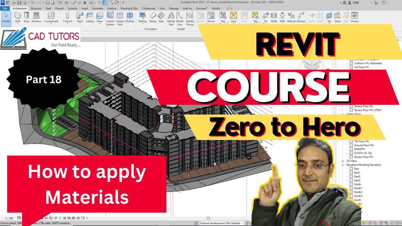The width and height of the screenshot is (402, 226).
Task: Open the 'MUMPTY' ceiling plan view
Action: (x=360, y=149)
